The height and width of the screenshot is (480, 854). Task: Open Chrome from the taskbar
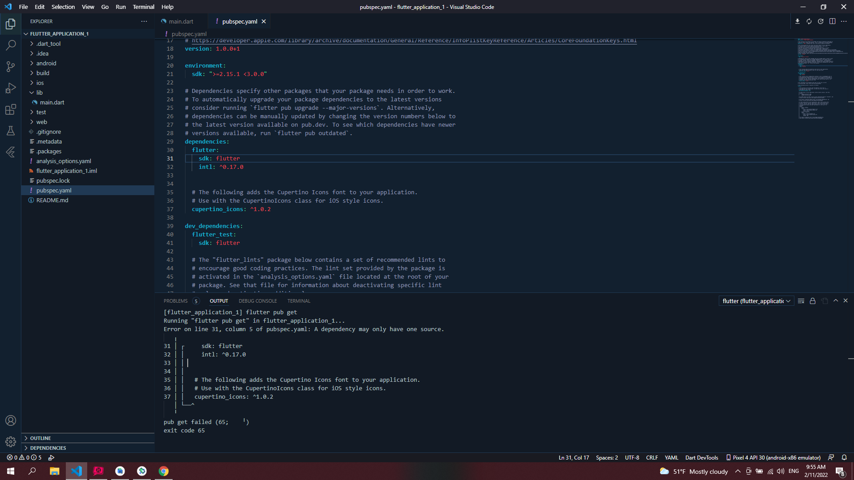click(x=164, y=471)
